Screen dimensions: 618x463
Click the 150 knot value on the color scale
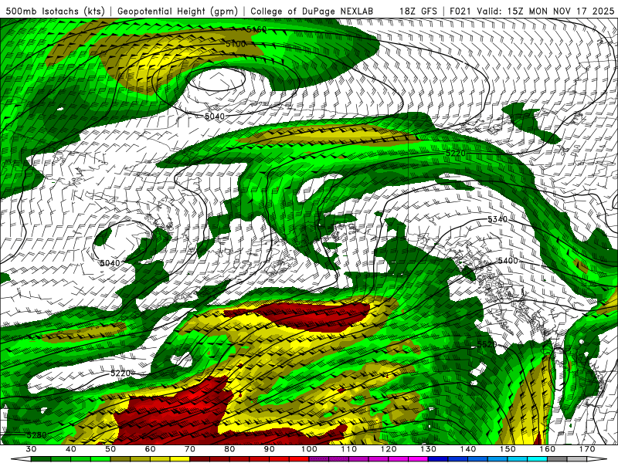[508, 449]
